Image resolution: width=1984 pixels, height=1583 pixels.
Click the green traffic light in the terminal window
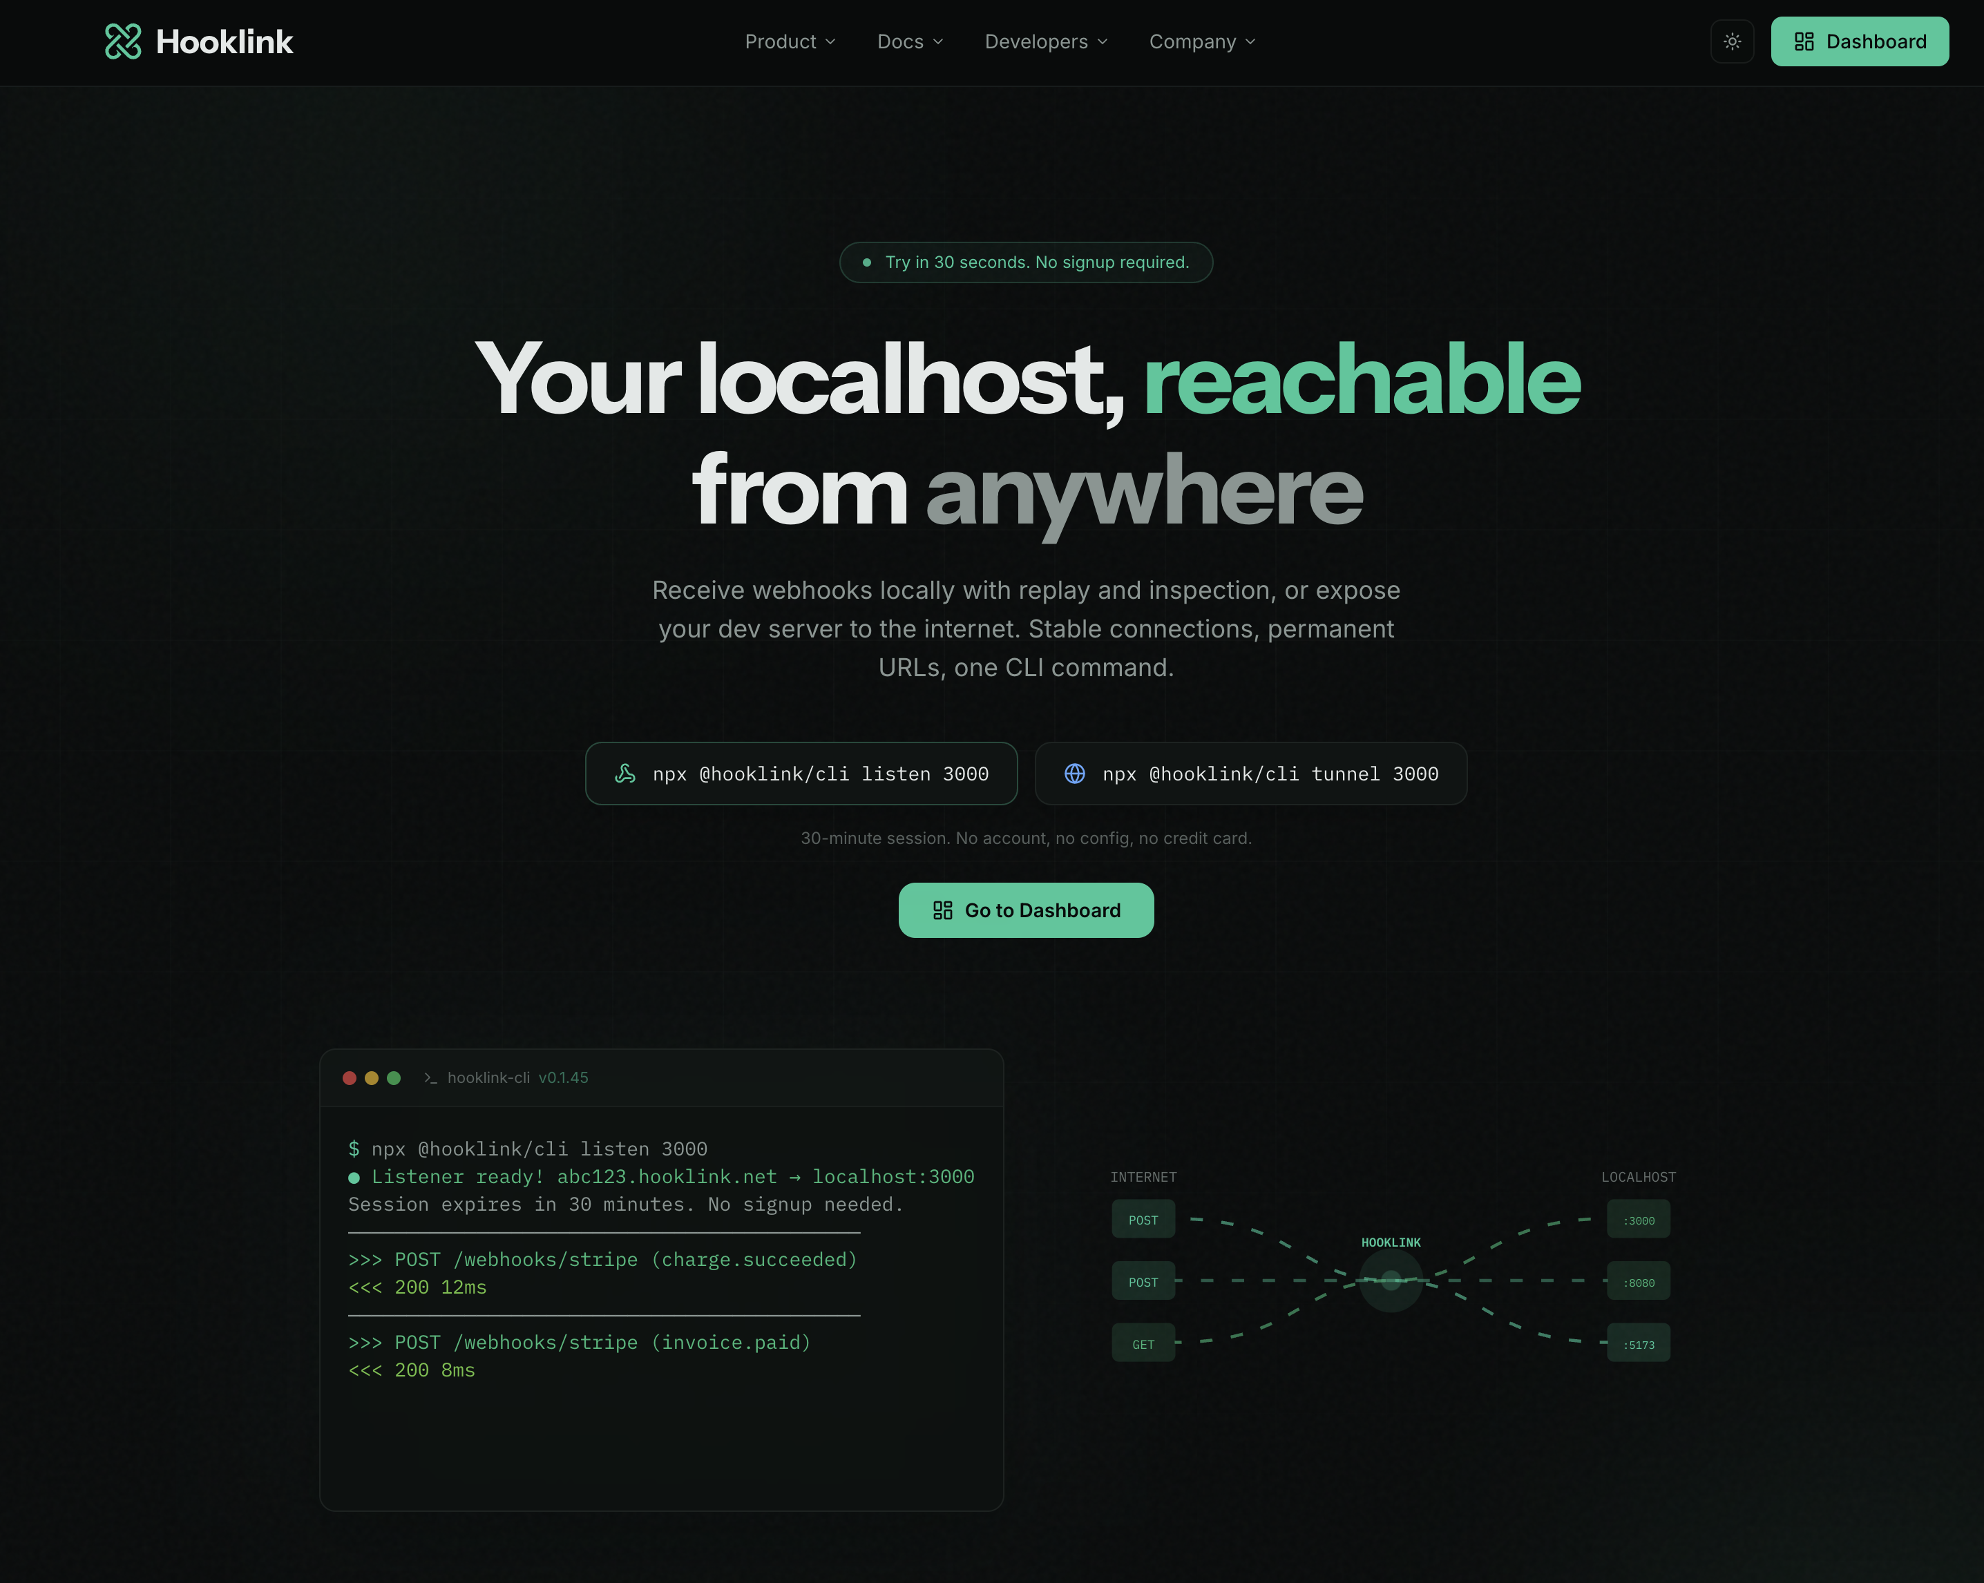click(x=394, y=1077)
